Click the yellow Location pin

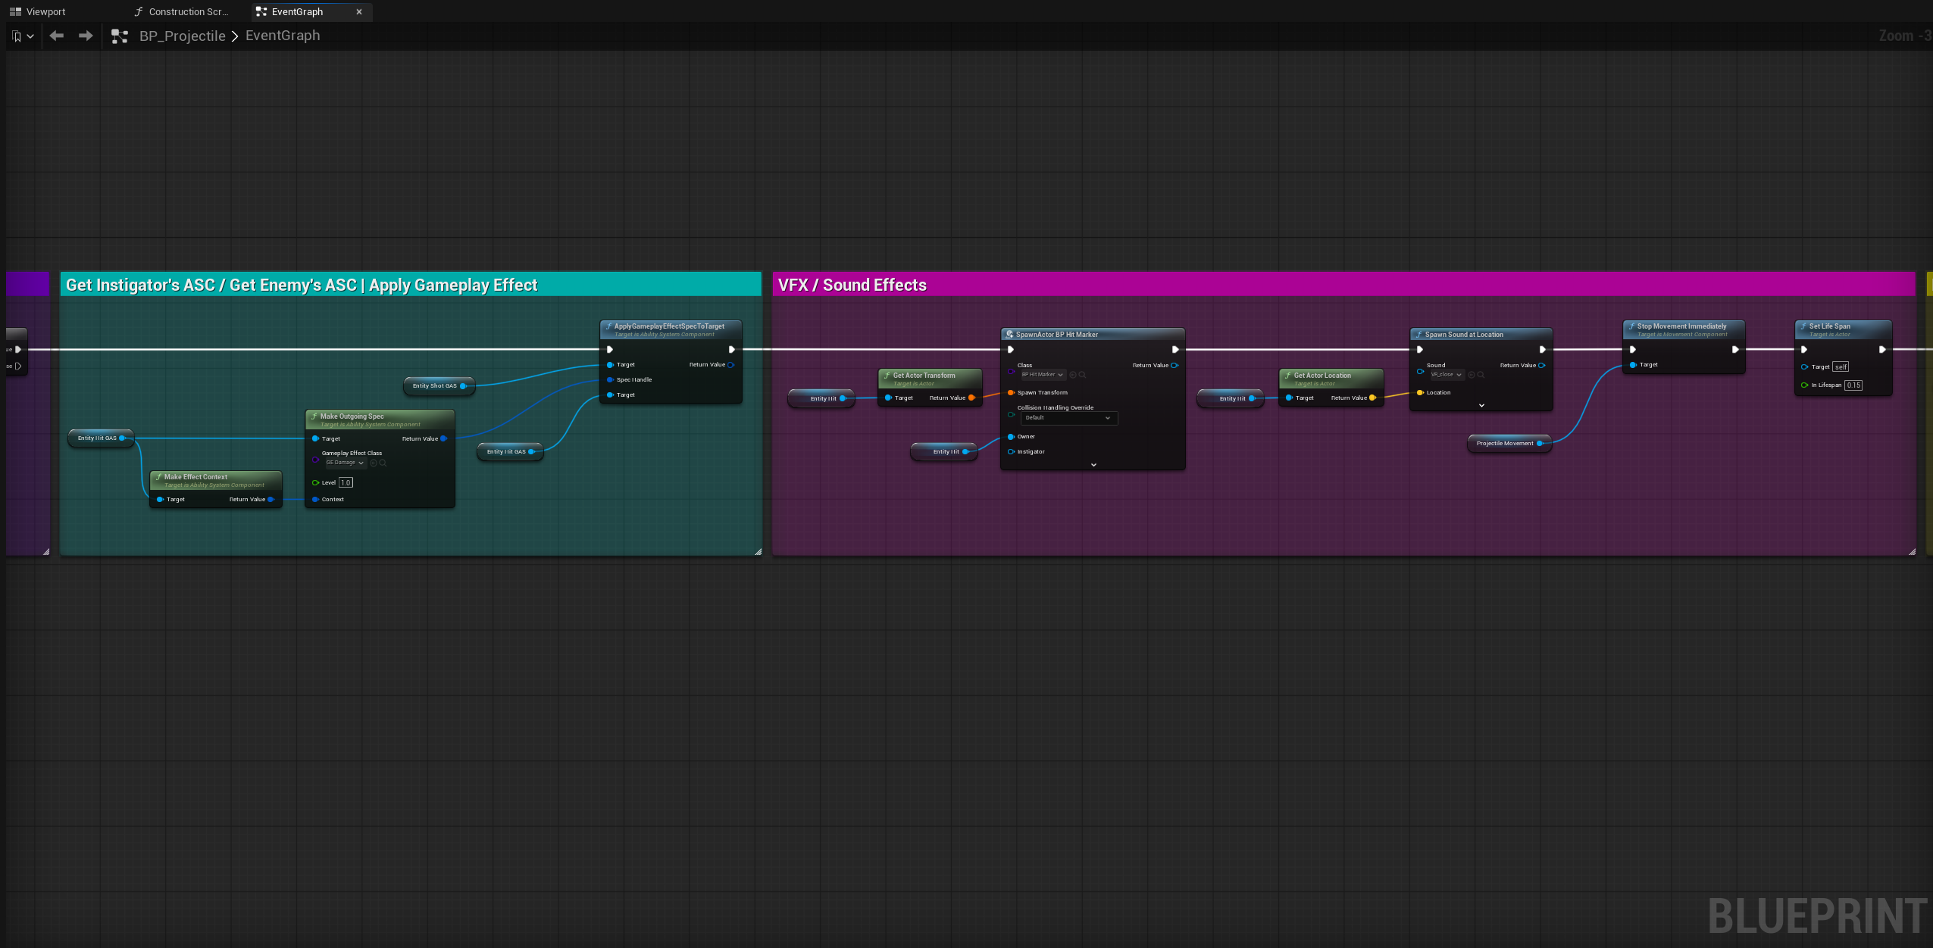click(1420, 393)
